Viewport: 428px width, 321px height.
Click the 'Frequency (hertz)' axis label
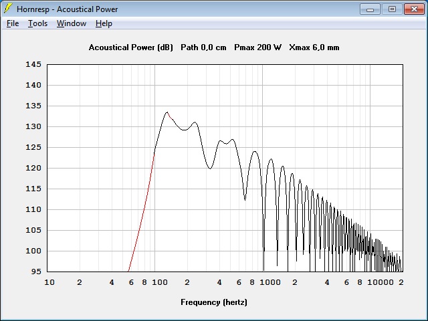pyautogui.click(x=214, y=302)
